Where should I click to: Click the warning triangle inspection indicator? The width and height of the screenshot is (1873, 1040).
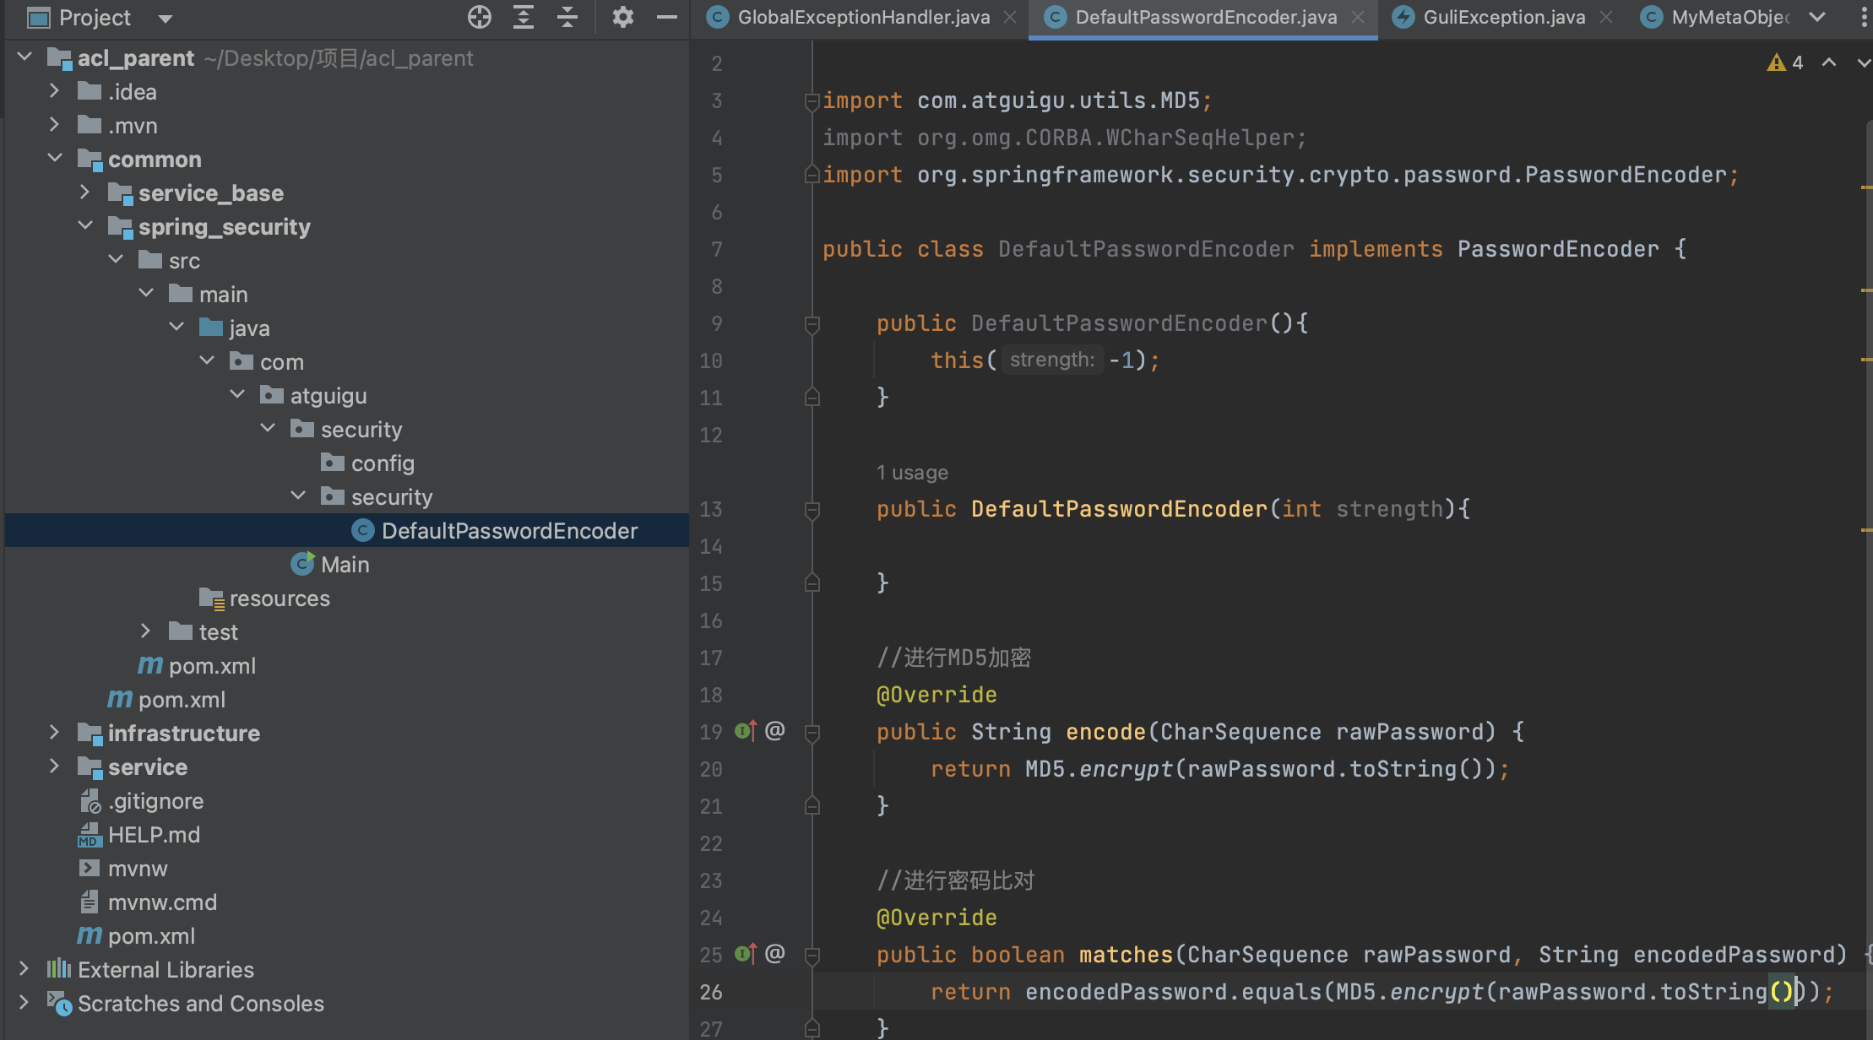(x=1776, y=62)
